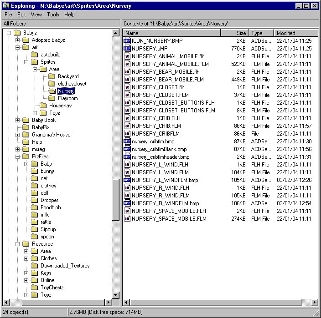Expand the Toyz folder under art
The image size is (321, 318).
tap(35, 113)
